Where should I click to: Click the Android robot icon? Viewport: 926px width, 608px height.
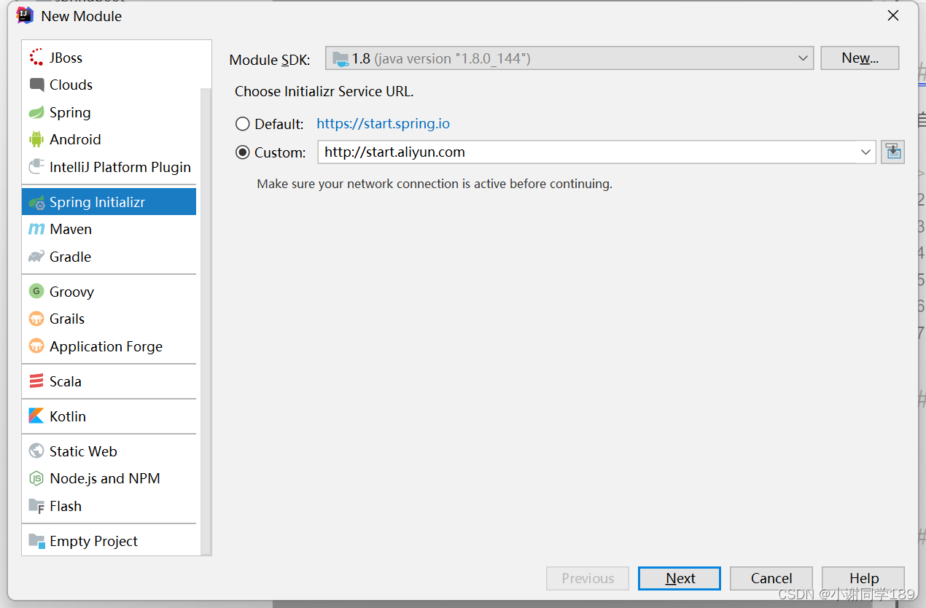(x=36, y=139)
